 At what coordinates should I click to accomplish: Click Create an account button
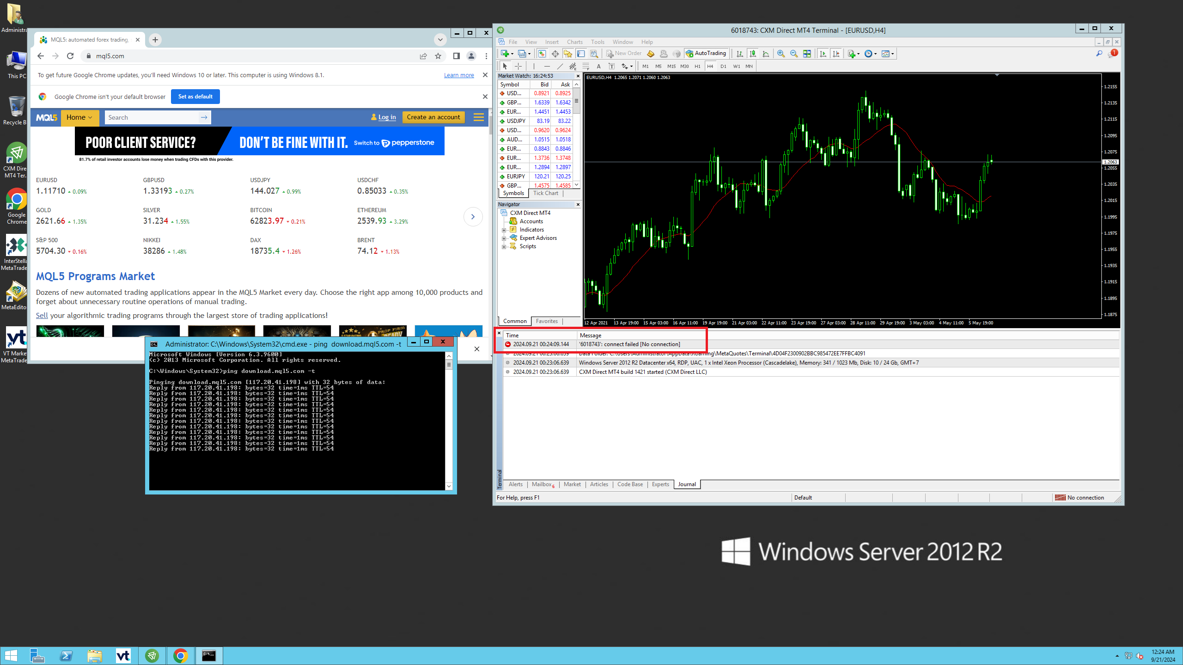pos(433,117)
